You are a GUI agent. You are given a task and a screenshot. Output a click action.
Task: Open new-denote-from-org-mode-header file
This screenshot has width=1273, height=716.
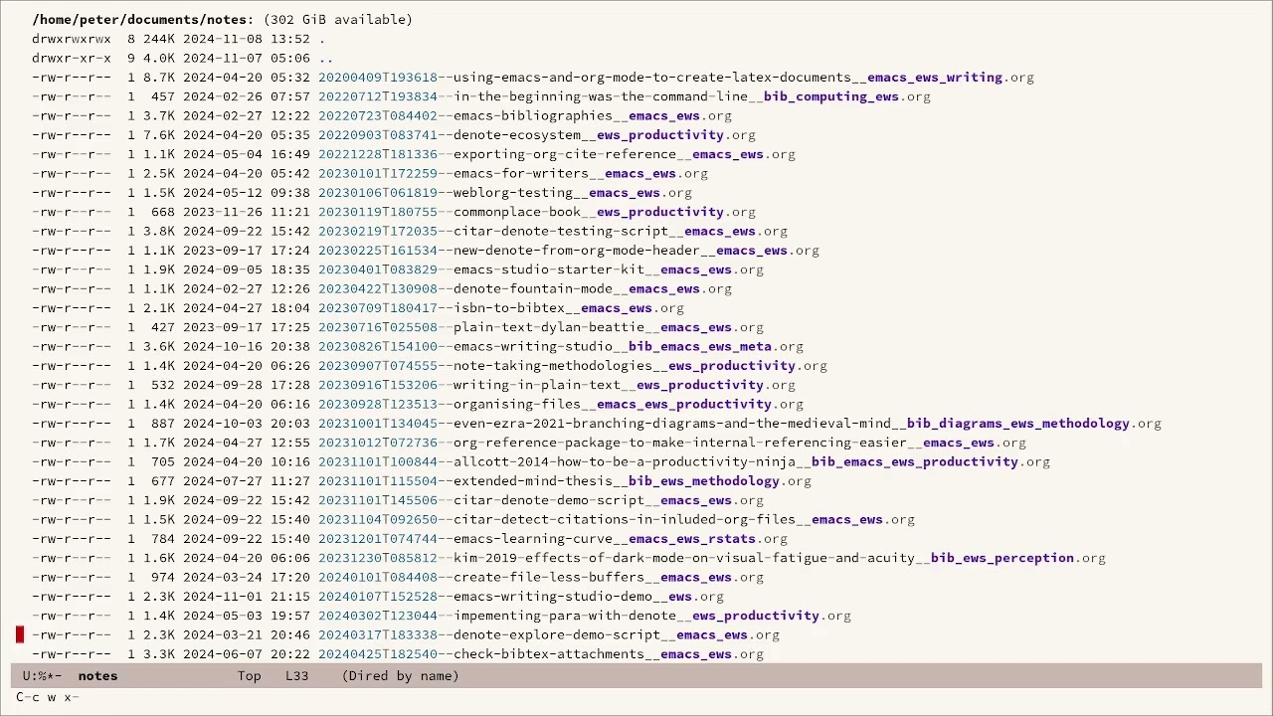(569, 251)
